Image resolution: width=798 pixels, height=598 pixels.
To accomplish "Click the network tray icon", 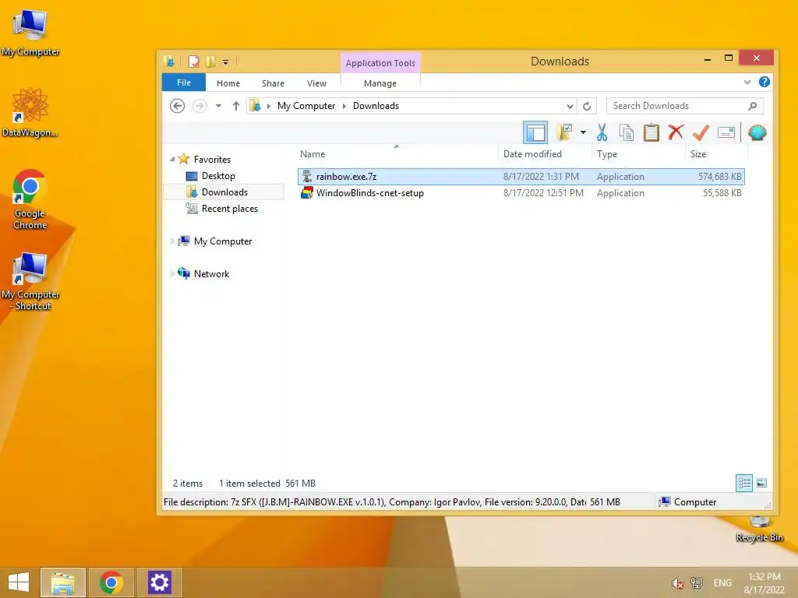I will (696, 583).
